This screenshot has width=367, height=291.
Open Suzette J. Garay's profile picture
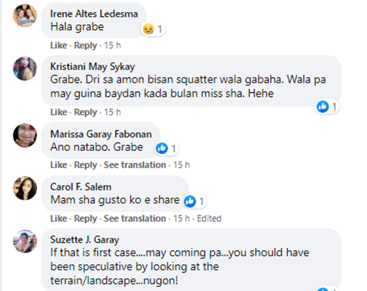[25, 241]
